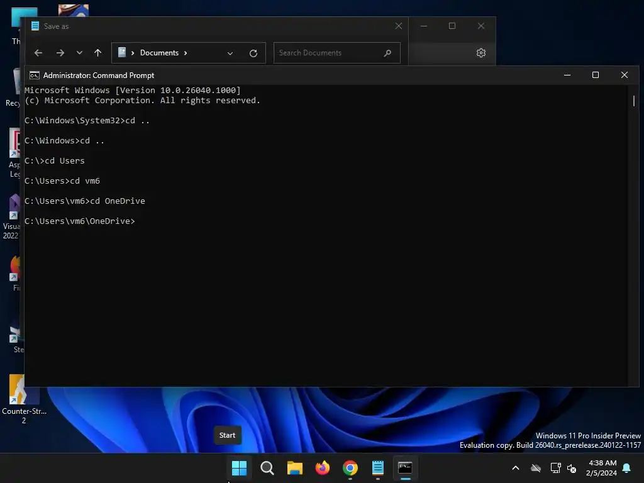Go back in Save as dialog
The width and height of the screenshot is (644, 483).
pyautogui.click(x=38, y=53)
